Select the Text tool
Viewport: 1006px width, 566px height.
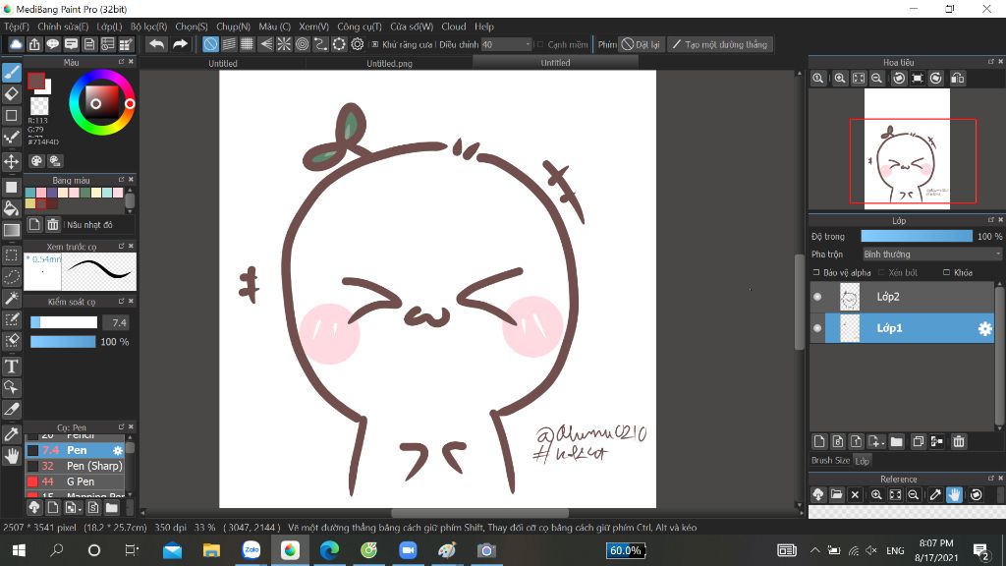pos(12,367)
